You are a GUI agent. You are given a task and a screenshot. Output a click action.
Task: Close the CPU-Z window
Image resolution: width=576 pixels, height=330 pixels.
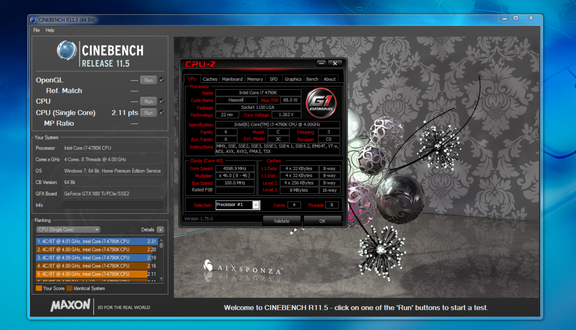click(x=335, y=63)
